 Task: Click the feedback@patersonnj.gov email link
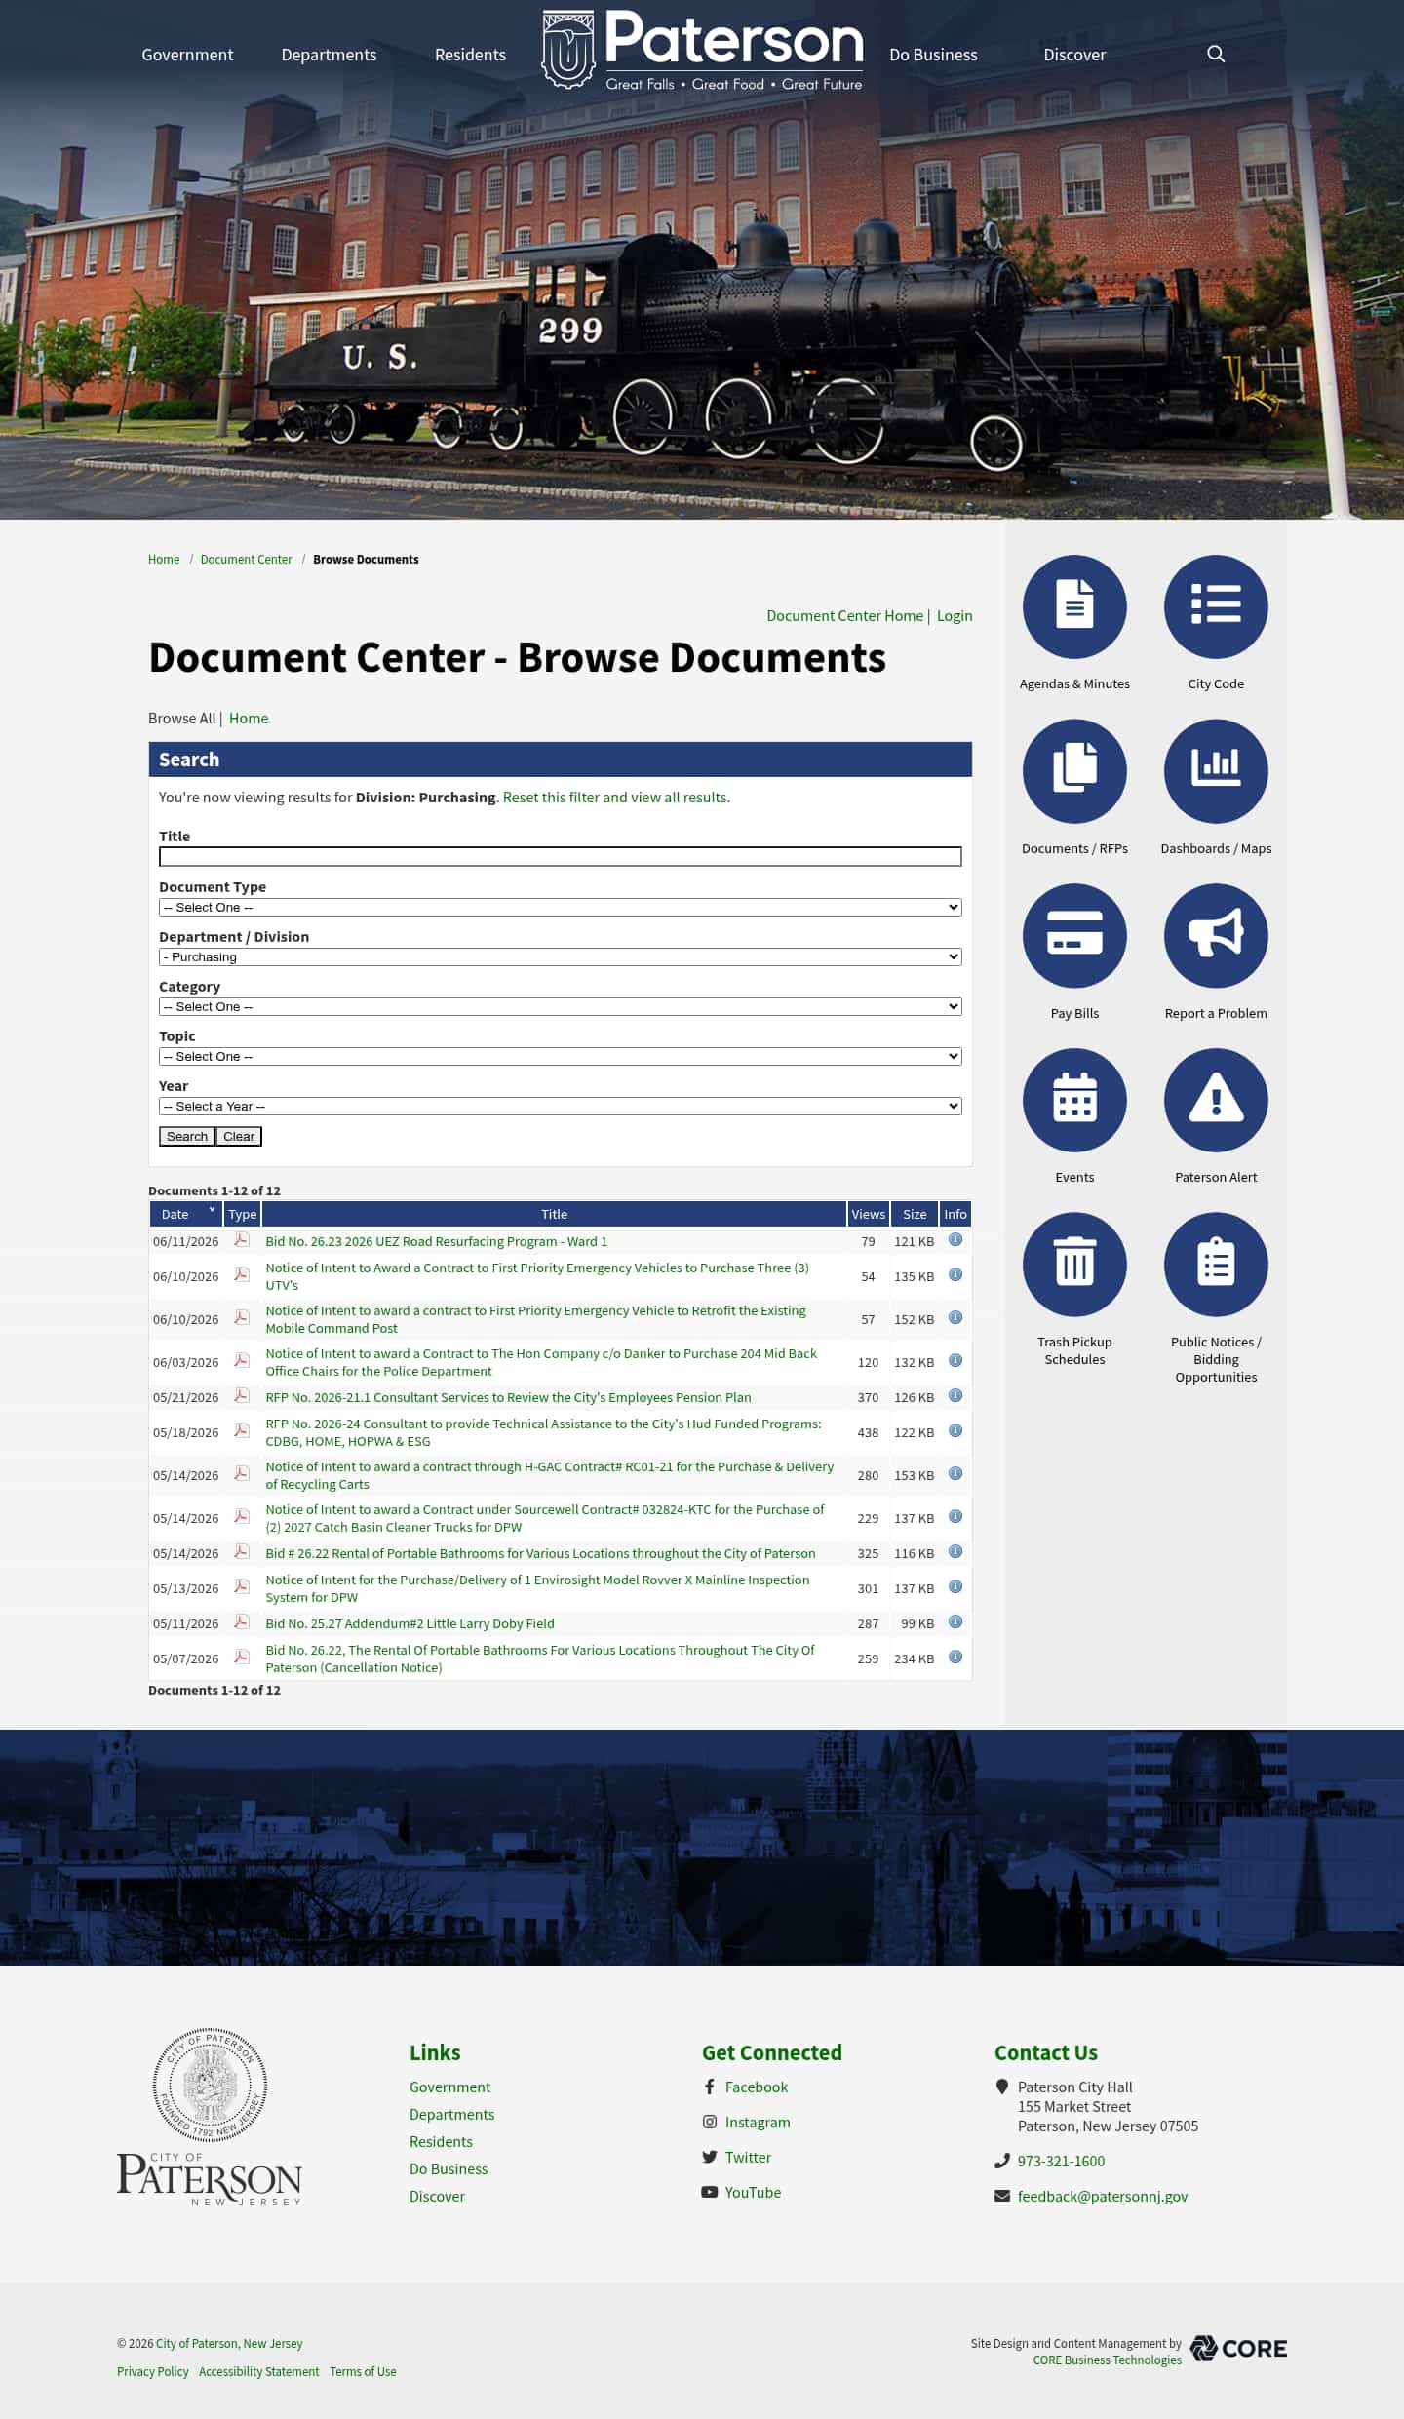(1102, 2196)
